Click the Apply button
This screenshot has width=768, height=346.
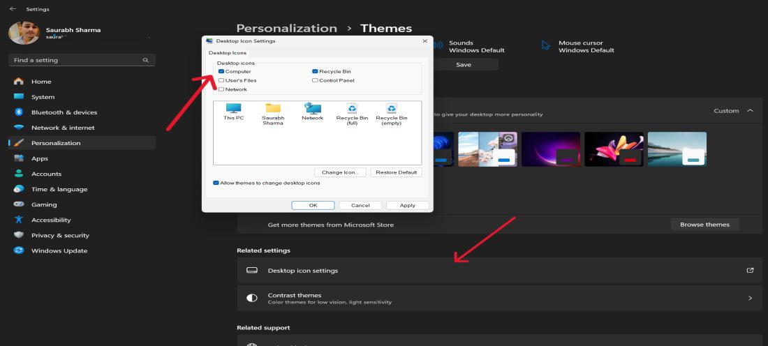(x=408, y=206)
